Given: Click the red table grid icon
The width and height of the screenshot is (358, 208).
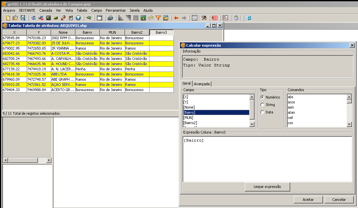Looking at the screenshot, I should 215,18.
